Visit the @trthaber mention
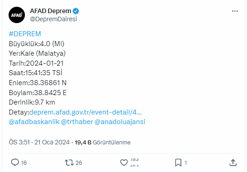Screen dimensions: 247x172 pos(77,122)
